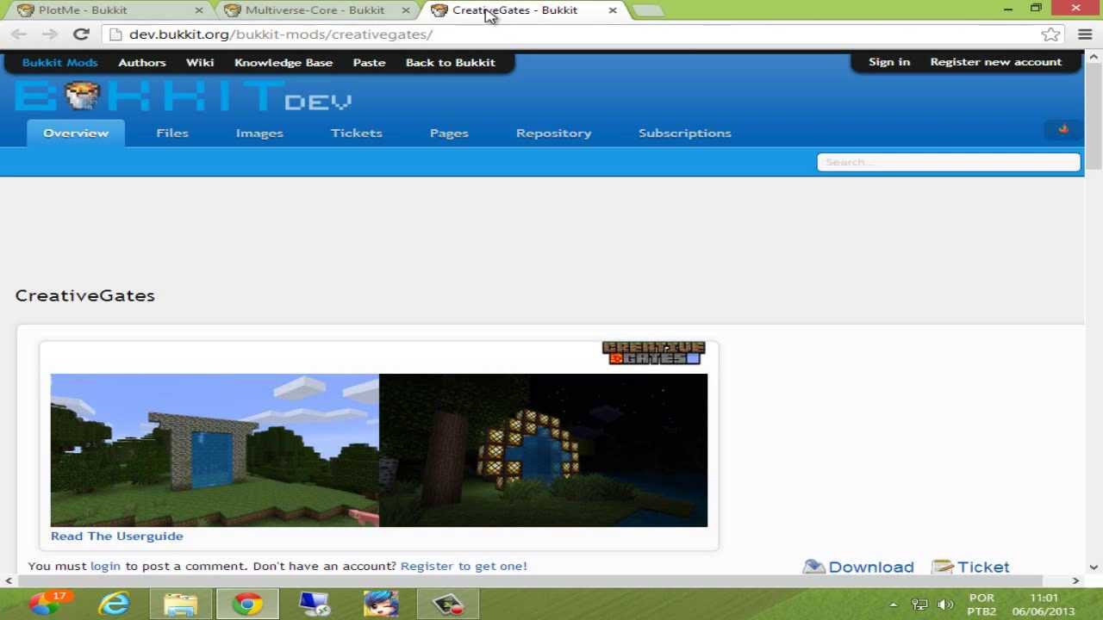Click Chrome icon in taskbar
Screen dimensions: 1103x620
click(x=246, y=604)
